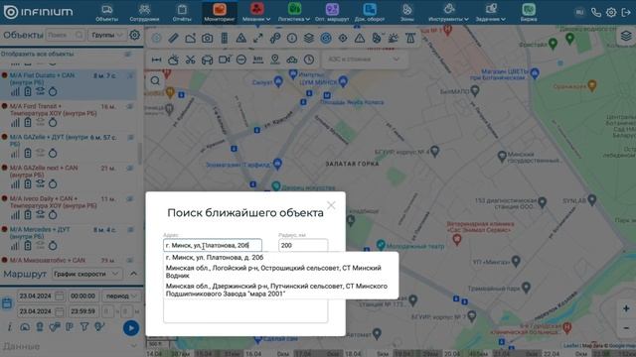Open the Группы dropdown
Screen dimensions: 636x357
[x=106, y=36]
